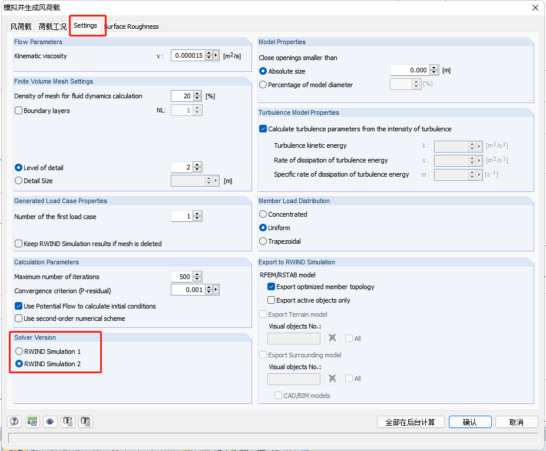Select Uniform member load distribution
Viewport: 546px width, 451px height.
pos(263,228)
